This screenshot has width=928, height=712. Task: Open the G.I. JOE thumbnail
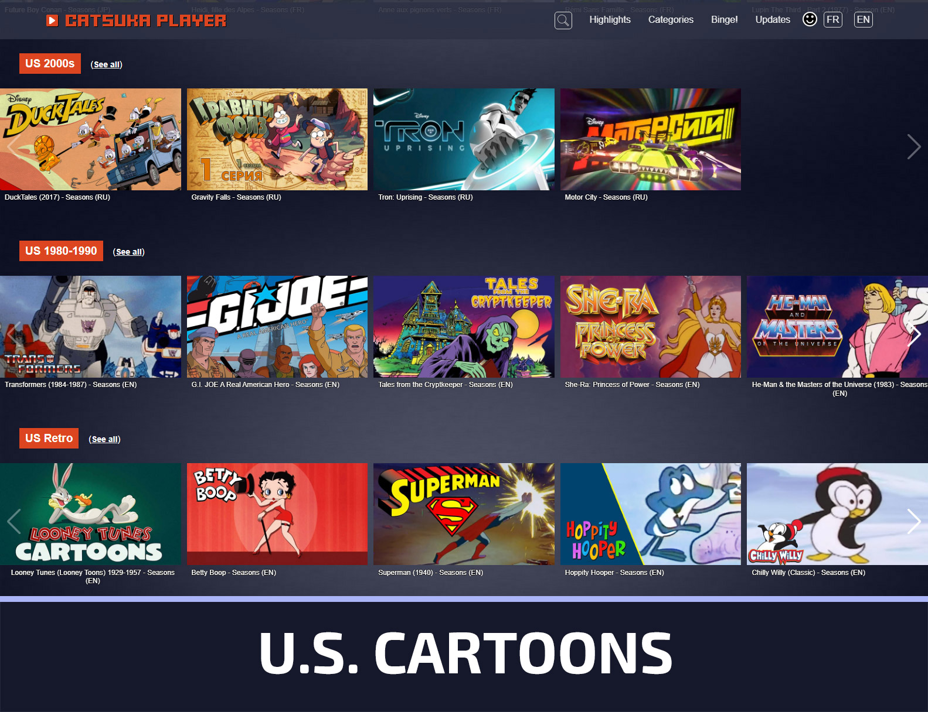(277, 327)
